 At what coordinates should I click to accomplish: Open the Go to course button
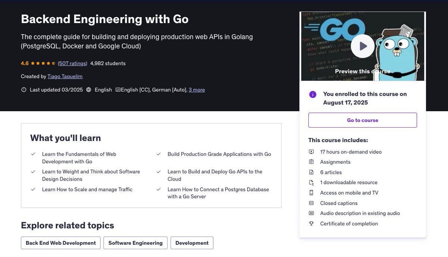click(x=363, y=120)
